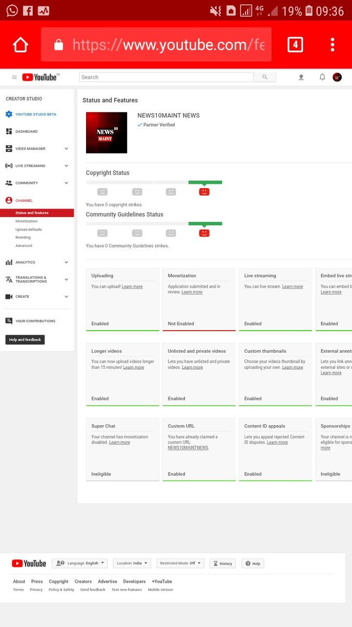The width and height of the screenshot is (352, 627).
Task: Click the Dashboard grid icon
Action: [x=9, y=131]
